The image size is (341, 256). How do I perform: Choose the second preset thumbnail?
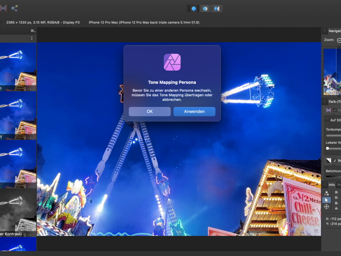click(18, 116)
